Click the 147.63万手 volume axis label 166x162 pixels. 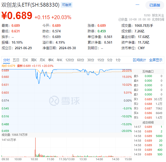pyautogui.click(x=9, y=140)
